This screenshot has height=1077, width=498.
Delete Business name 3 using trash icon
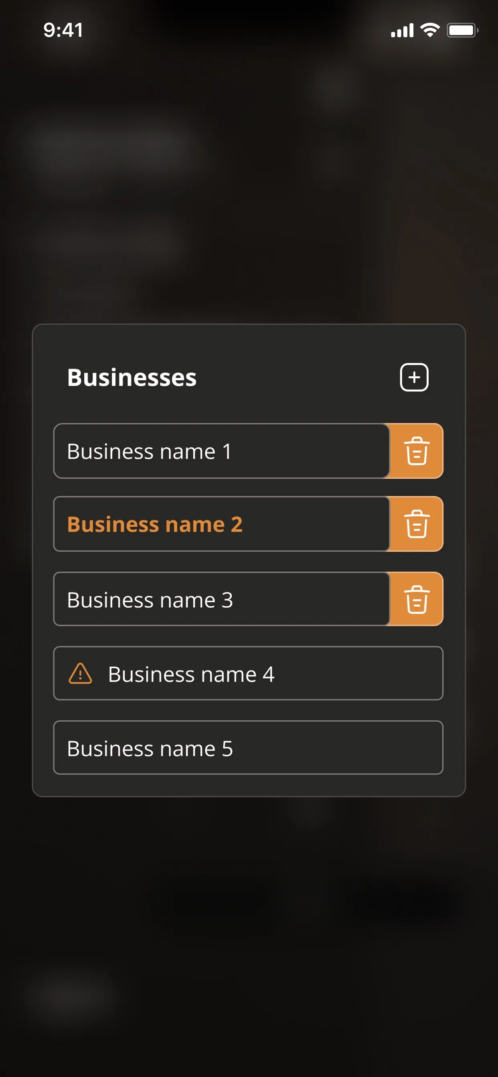tap(416, 599)
